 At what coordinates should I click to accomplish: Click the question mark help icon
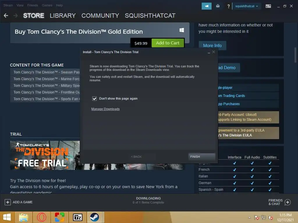click(x=228, y=6)
